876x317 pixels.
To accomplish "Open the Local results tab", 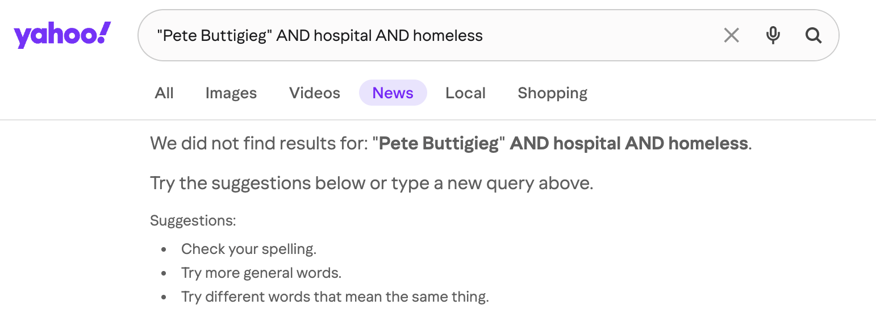I will (x=465, y=93).
